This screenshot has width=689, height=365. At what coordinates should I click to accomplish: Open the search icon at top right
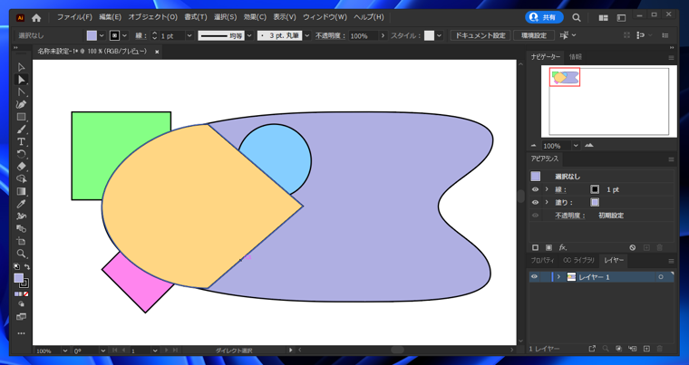[577, 17]
